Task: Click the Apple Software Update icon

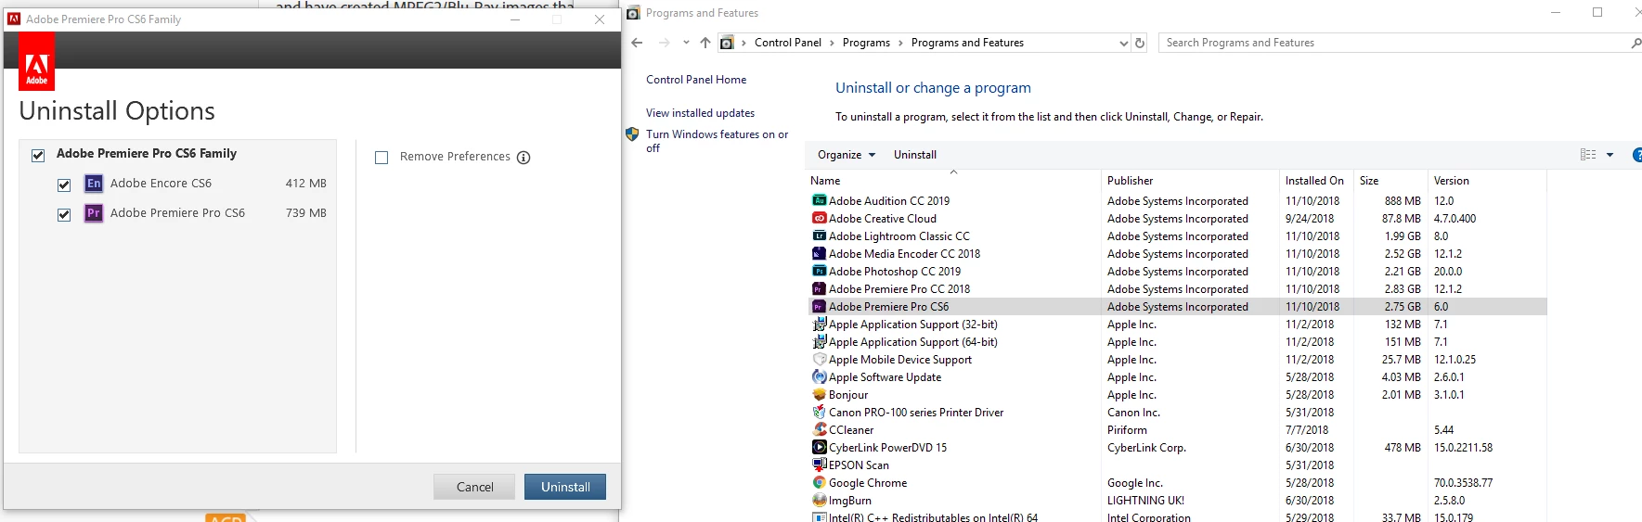Action: tap(819, 376)
